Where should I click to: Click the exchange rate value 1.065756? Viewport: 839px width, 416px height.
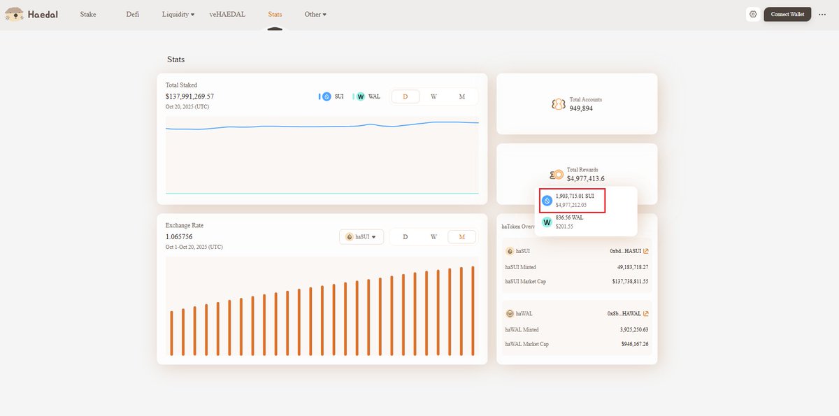179,237
